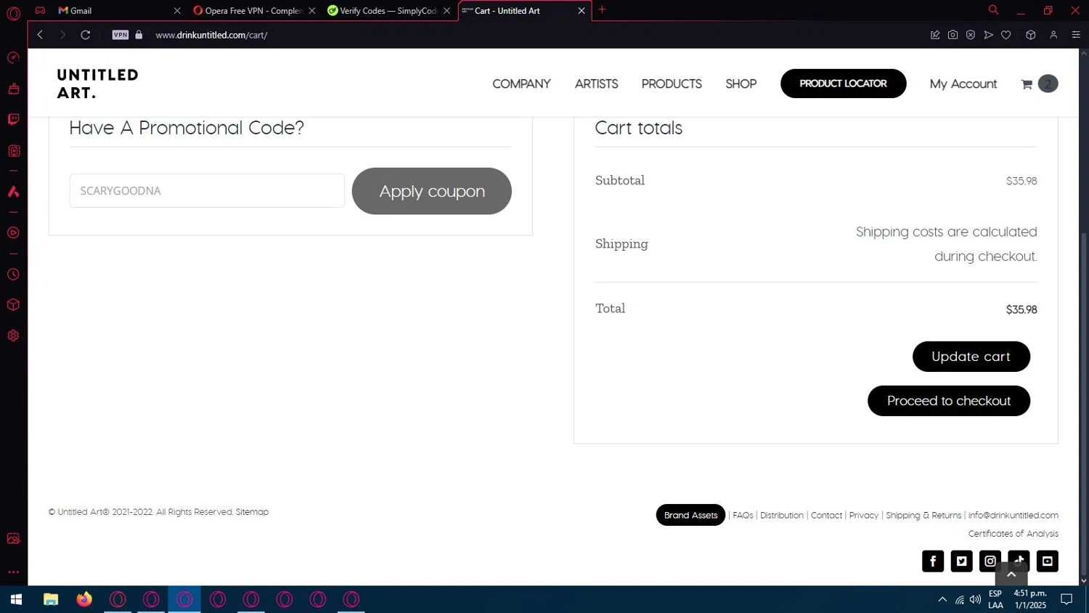The height and width of the screenshot is (613, 1089).
Task: Open the Sitemap link
Action: tap(252, 512)
